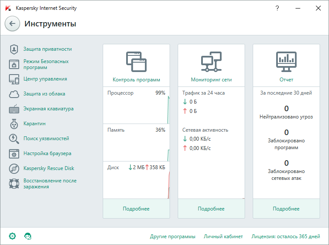Image resolution: width=329 pixels, height=245 pixels.
Task: Click the Мониторинг сети network icon
Action: (211, 62)
